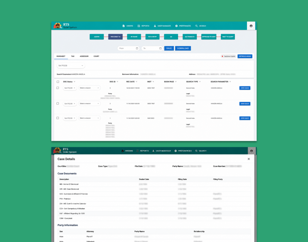This screenshot has height=242, width=308.
Task: Click the RETRIEVE AGAIN button
Action: (245, 56)
